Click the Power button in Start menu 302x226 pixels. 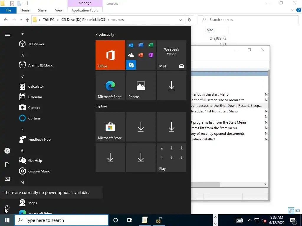7,207
